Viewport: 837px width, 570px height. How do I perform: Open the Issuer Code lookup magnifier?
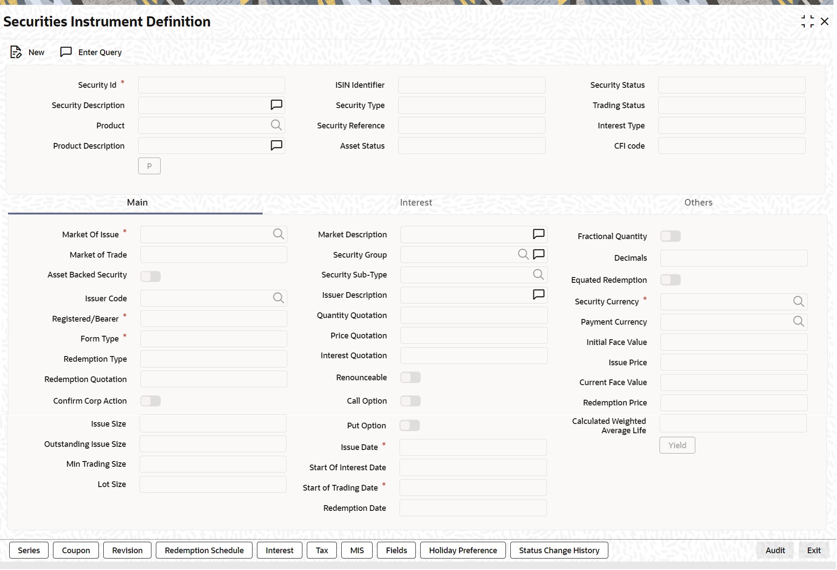[x=278, y=298]
